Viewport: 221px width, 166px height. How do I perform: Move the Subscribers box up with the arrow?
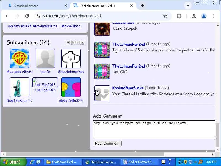point(68,43)
